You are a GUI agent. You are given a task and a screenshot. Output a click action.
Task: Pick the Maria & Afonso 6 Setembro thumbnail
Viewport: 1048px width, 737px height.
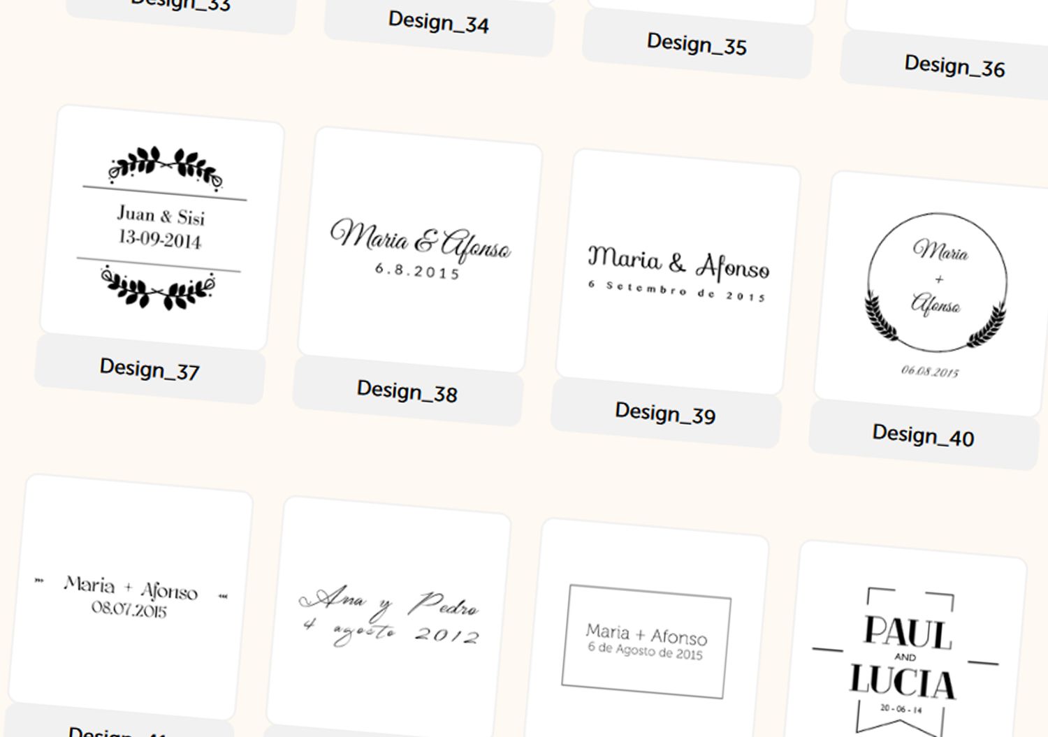678,272
